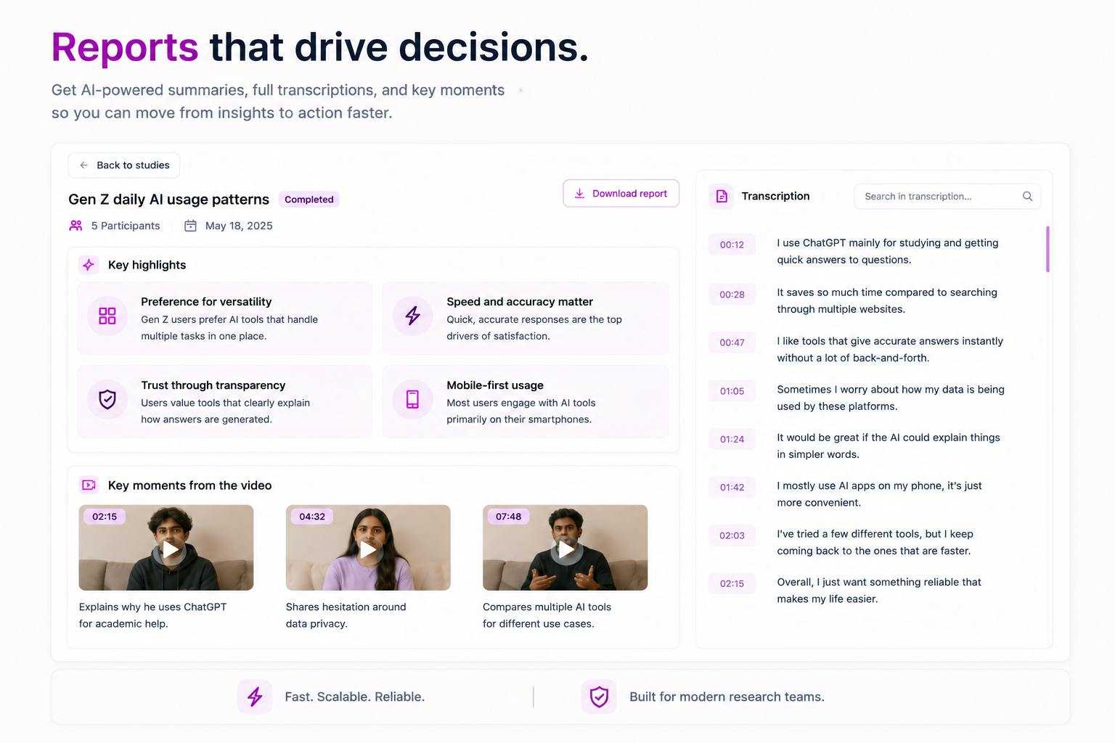Play the 04:32 video clip
Screen dimensions: 1115x743
[x=368, y=550]
